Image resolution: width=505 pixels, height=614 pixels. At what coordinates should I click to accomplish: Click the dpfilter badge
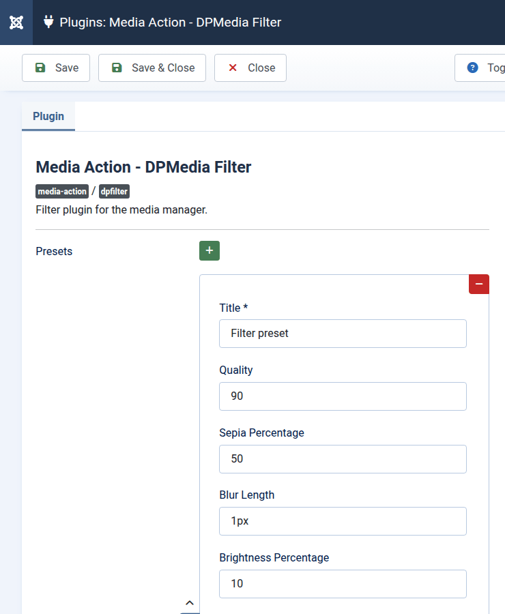[x=114, y=192]
